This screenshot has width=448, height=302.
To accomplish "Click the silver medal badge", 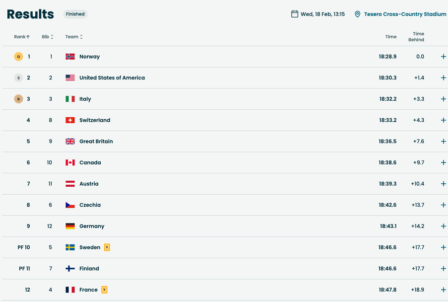I will tap(18, 78).
